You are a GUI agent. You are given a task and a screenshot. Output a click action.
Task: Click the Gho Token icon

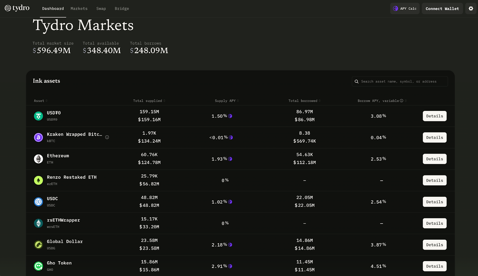click(38, 266)
